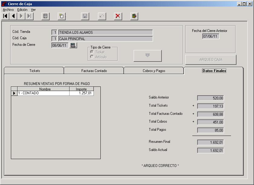The height and width of the screenshot is (185, 254).
Task: Click the Total Facturas Contado value field
Action: pos(210,114)
